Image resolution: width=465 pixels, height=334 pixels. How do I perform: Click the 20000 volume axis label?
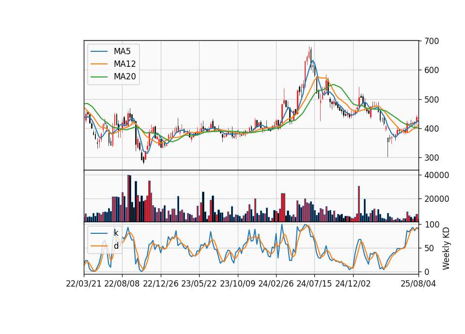(x=436, y=199)
